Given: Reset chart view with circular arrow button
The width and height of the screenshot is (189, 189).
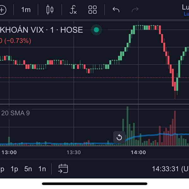Looking at the screenshot, I should tap(119, 137).
